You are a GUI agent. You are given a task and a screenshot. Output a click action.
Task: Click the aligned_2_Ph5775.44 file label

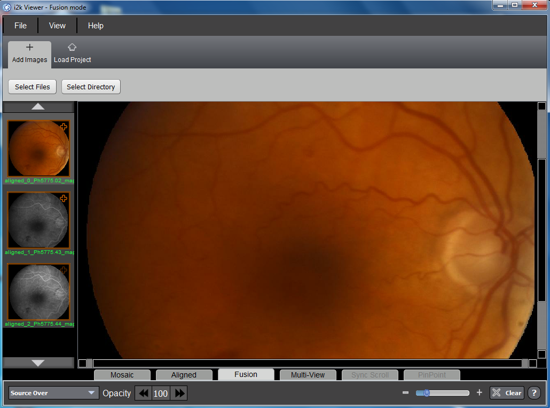click(x=40, y=324)
